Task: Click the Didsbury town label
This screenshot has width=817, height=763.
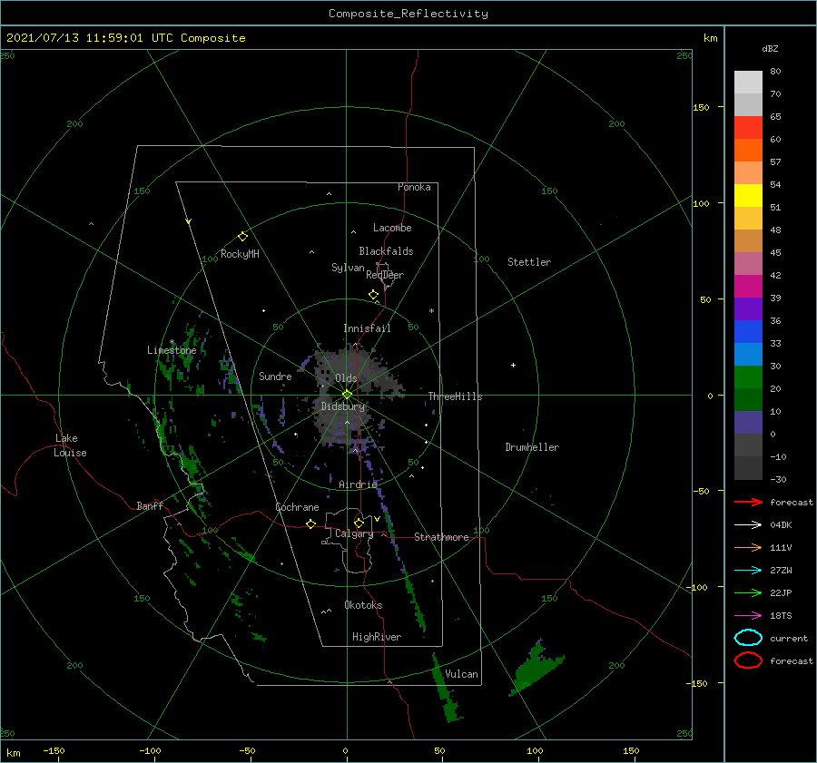Action: [x=343, y=406]
